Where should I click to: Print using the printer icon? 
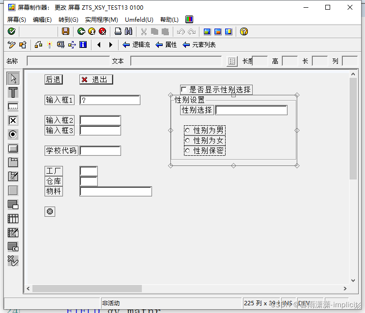[x=118, y=31]
